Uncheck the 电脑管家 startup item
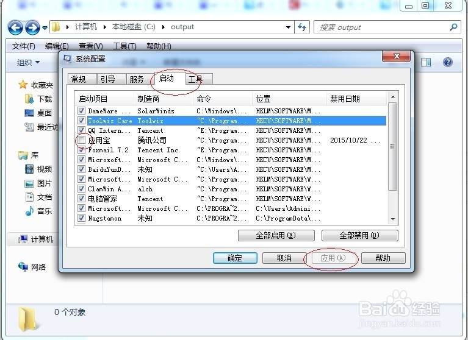 (81, 199)
